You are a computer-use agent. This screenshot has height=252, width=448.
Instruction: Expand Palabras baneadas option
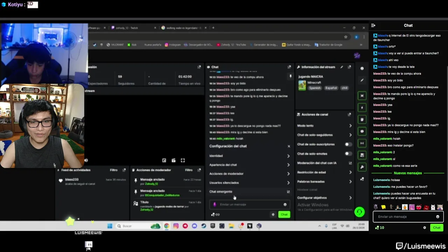pos(324,182)
